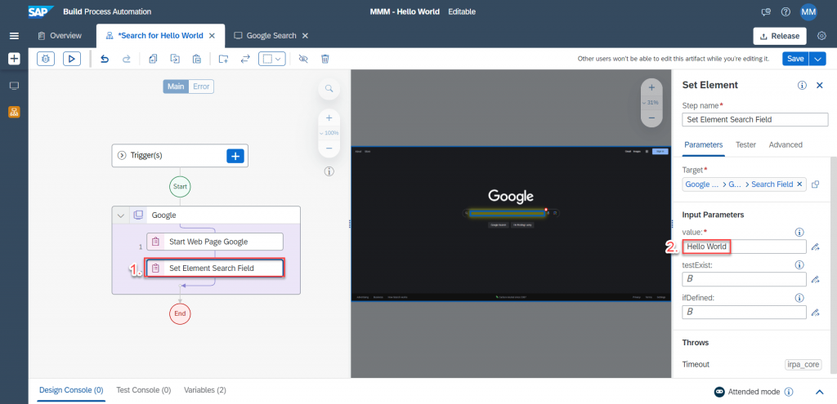Open the MM user profile avatar
This screenshot has width=837, height=404.
click(x=808, y=11)
